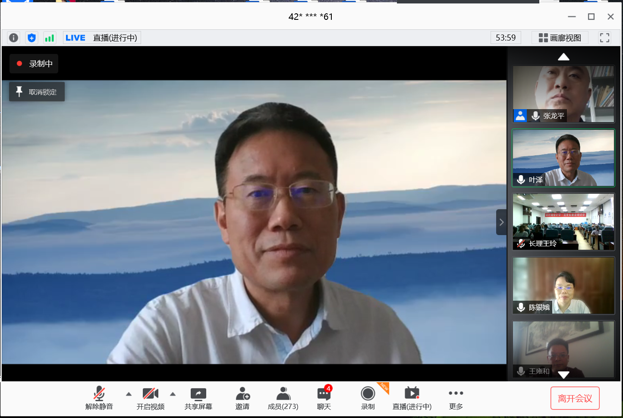Unpin video with 取消锁定 button

click(37, 92)
